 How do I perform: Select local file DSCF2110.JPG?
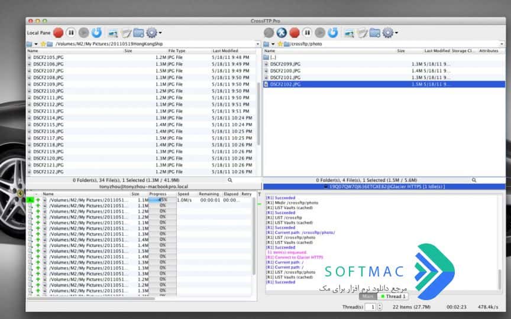pos(141,91)
